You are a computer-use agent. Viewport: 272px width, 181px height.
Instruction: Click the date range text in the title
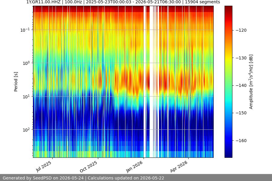point(133,2)
